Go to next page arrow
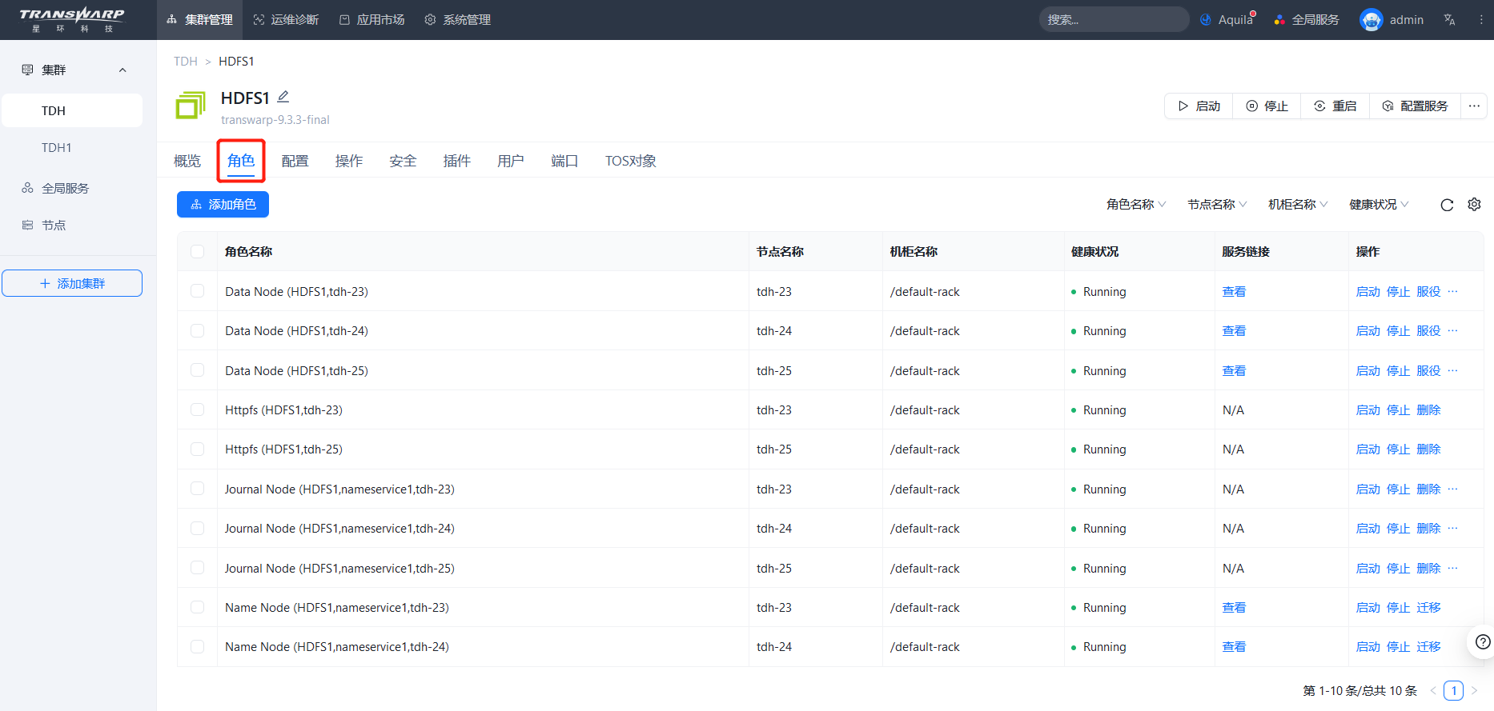 coord(1474,690)
